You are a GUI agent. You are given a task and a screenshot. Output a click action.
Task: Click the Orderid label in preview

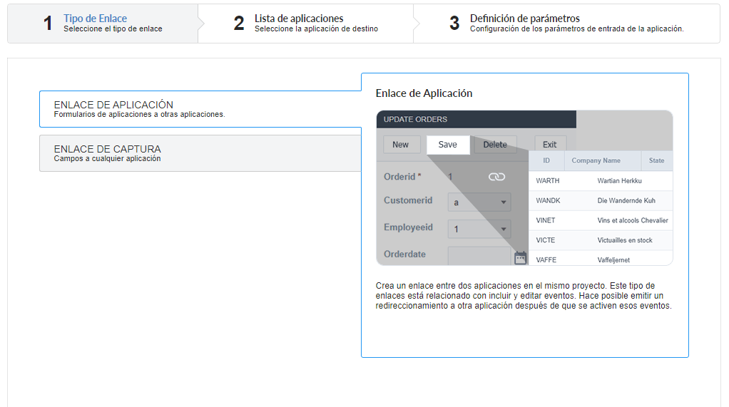pos(399,177)
